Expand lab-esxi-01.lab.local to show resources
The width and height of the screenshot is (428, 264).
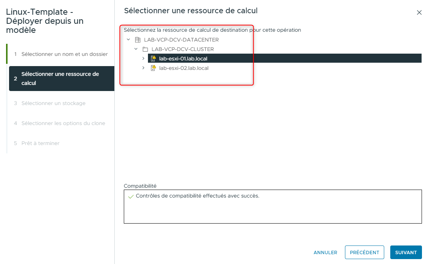(x=143, y=58)
